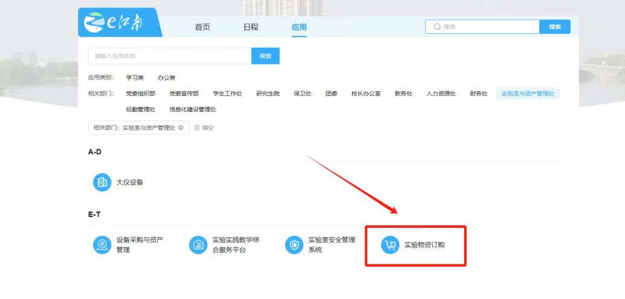Filter by 办公类 category

pos(166,78)
